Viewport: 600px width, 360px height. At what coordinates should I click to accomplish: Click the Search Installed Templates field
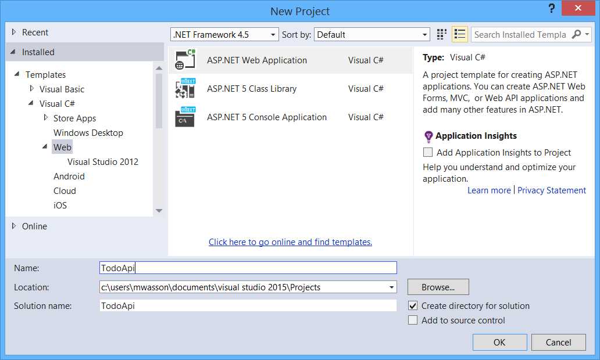point(520,34)
